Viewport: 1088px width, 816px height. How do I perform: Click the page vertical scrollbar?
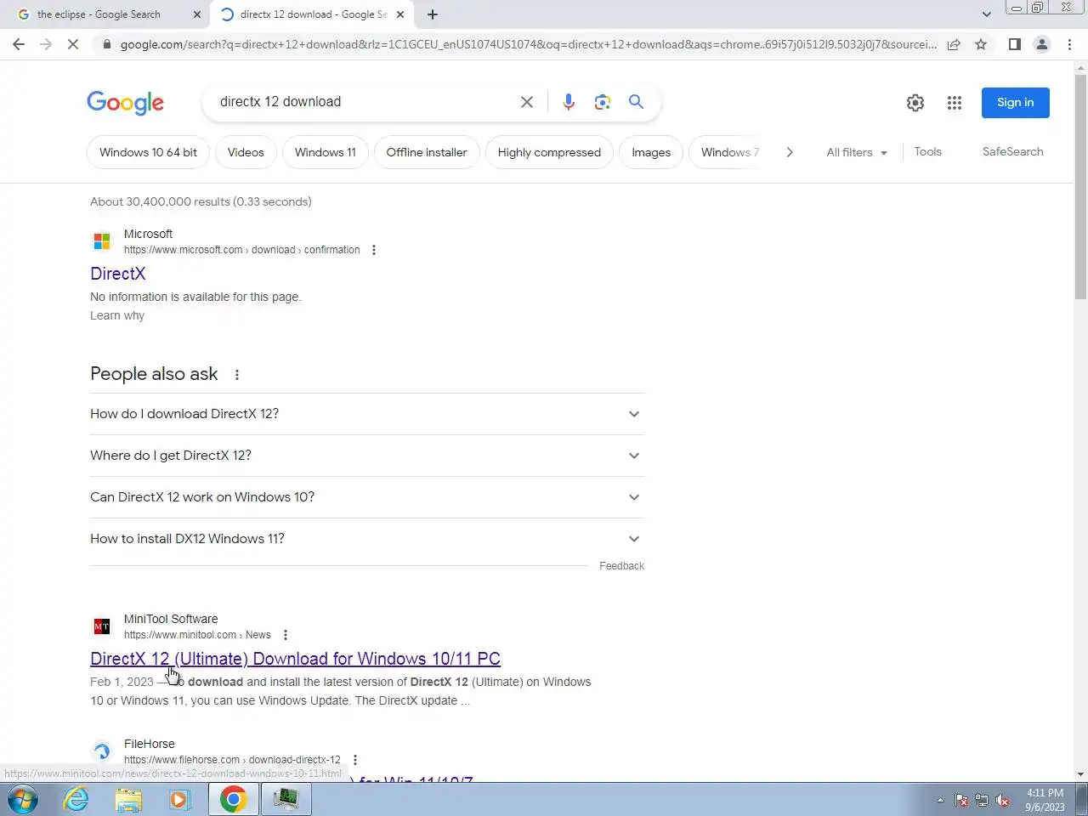click(1080, 187)
